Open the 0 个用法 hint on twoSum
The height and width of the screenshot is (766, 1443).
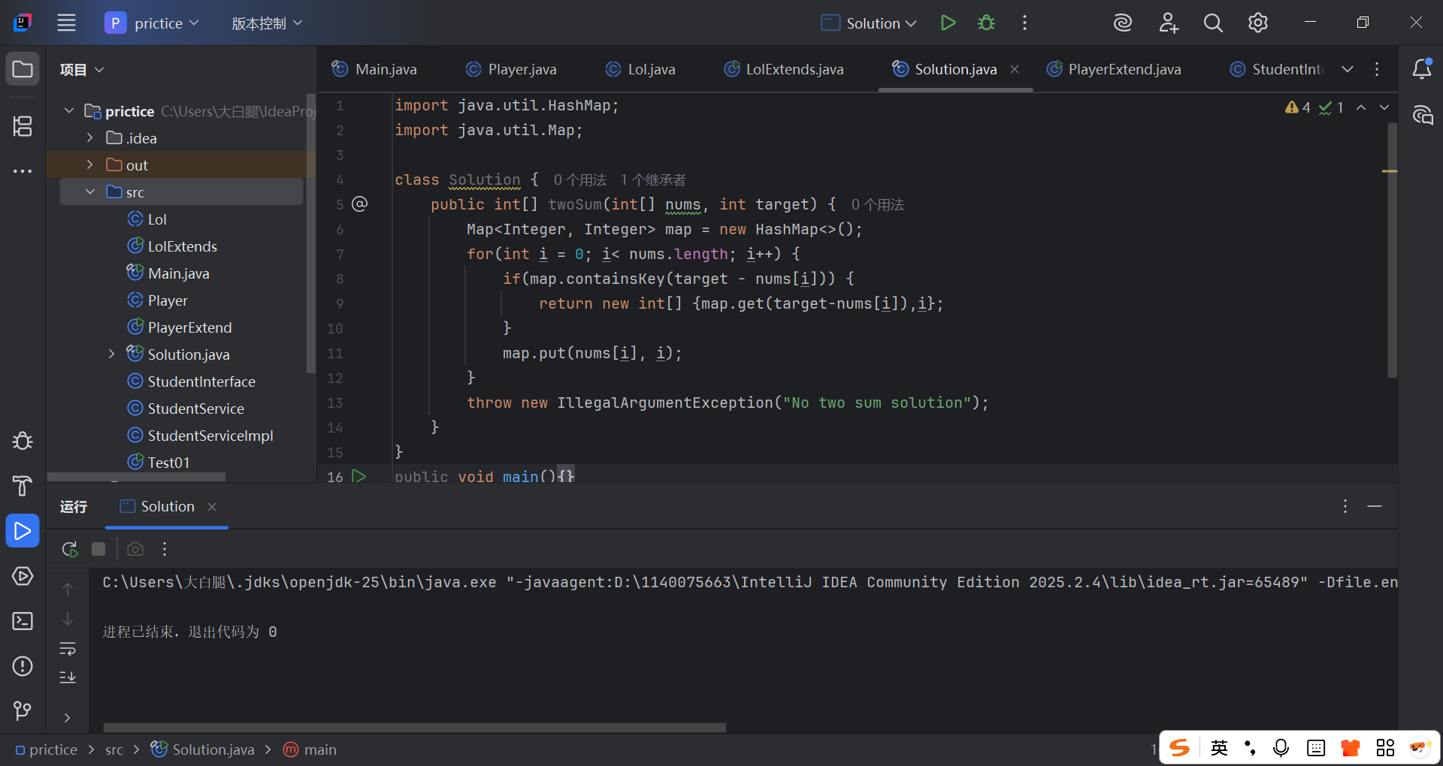click(x=877, y=204)
